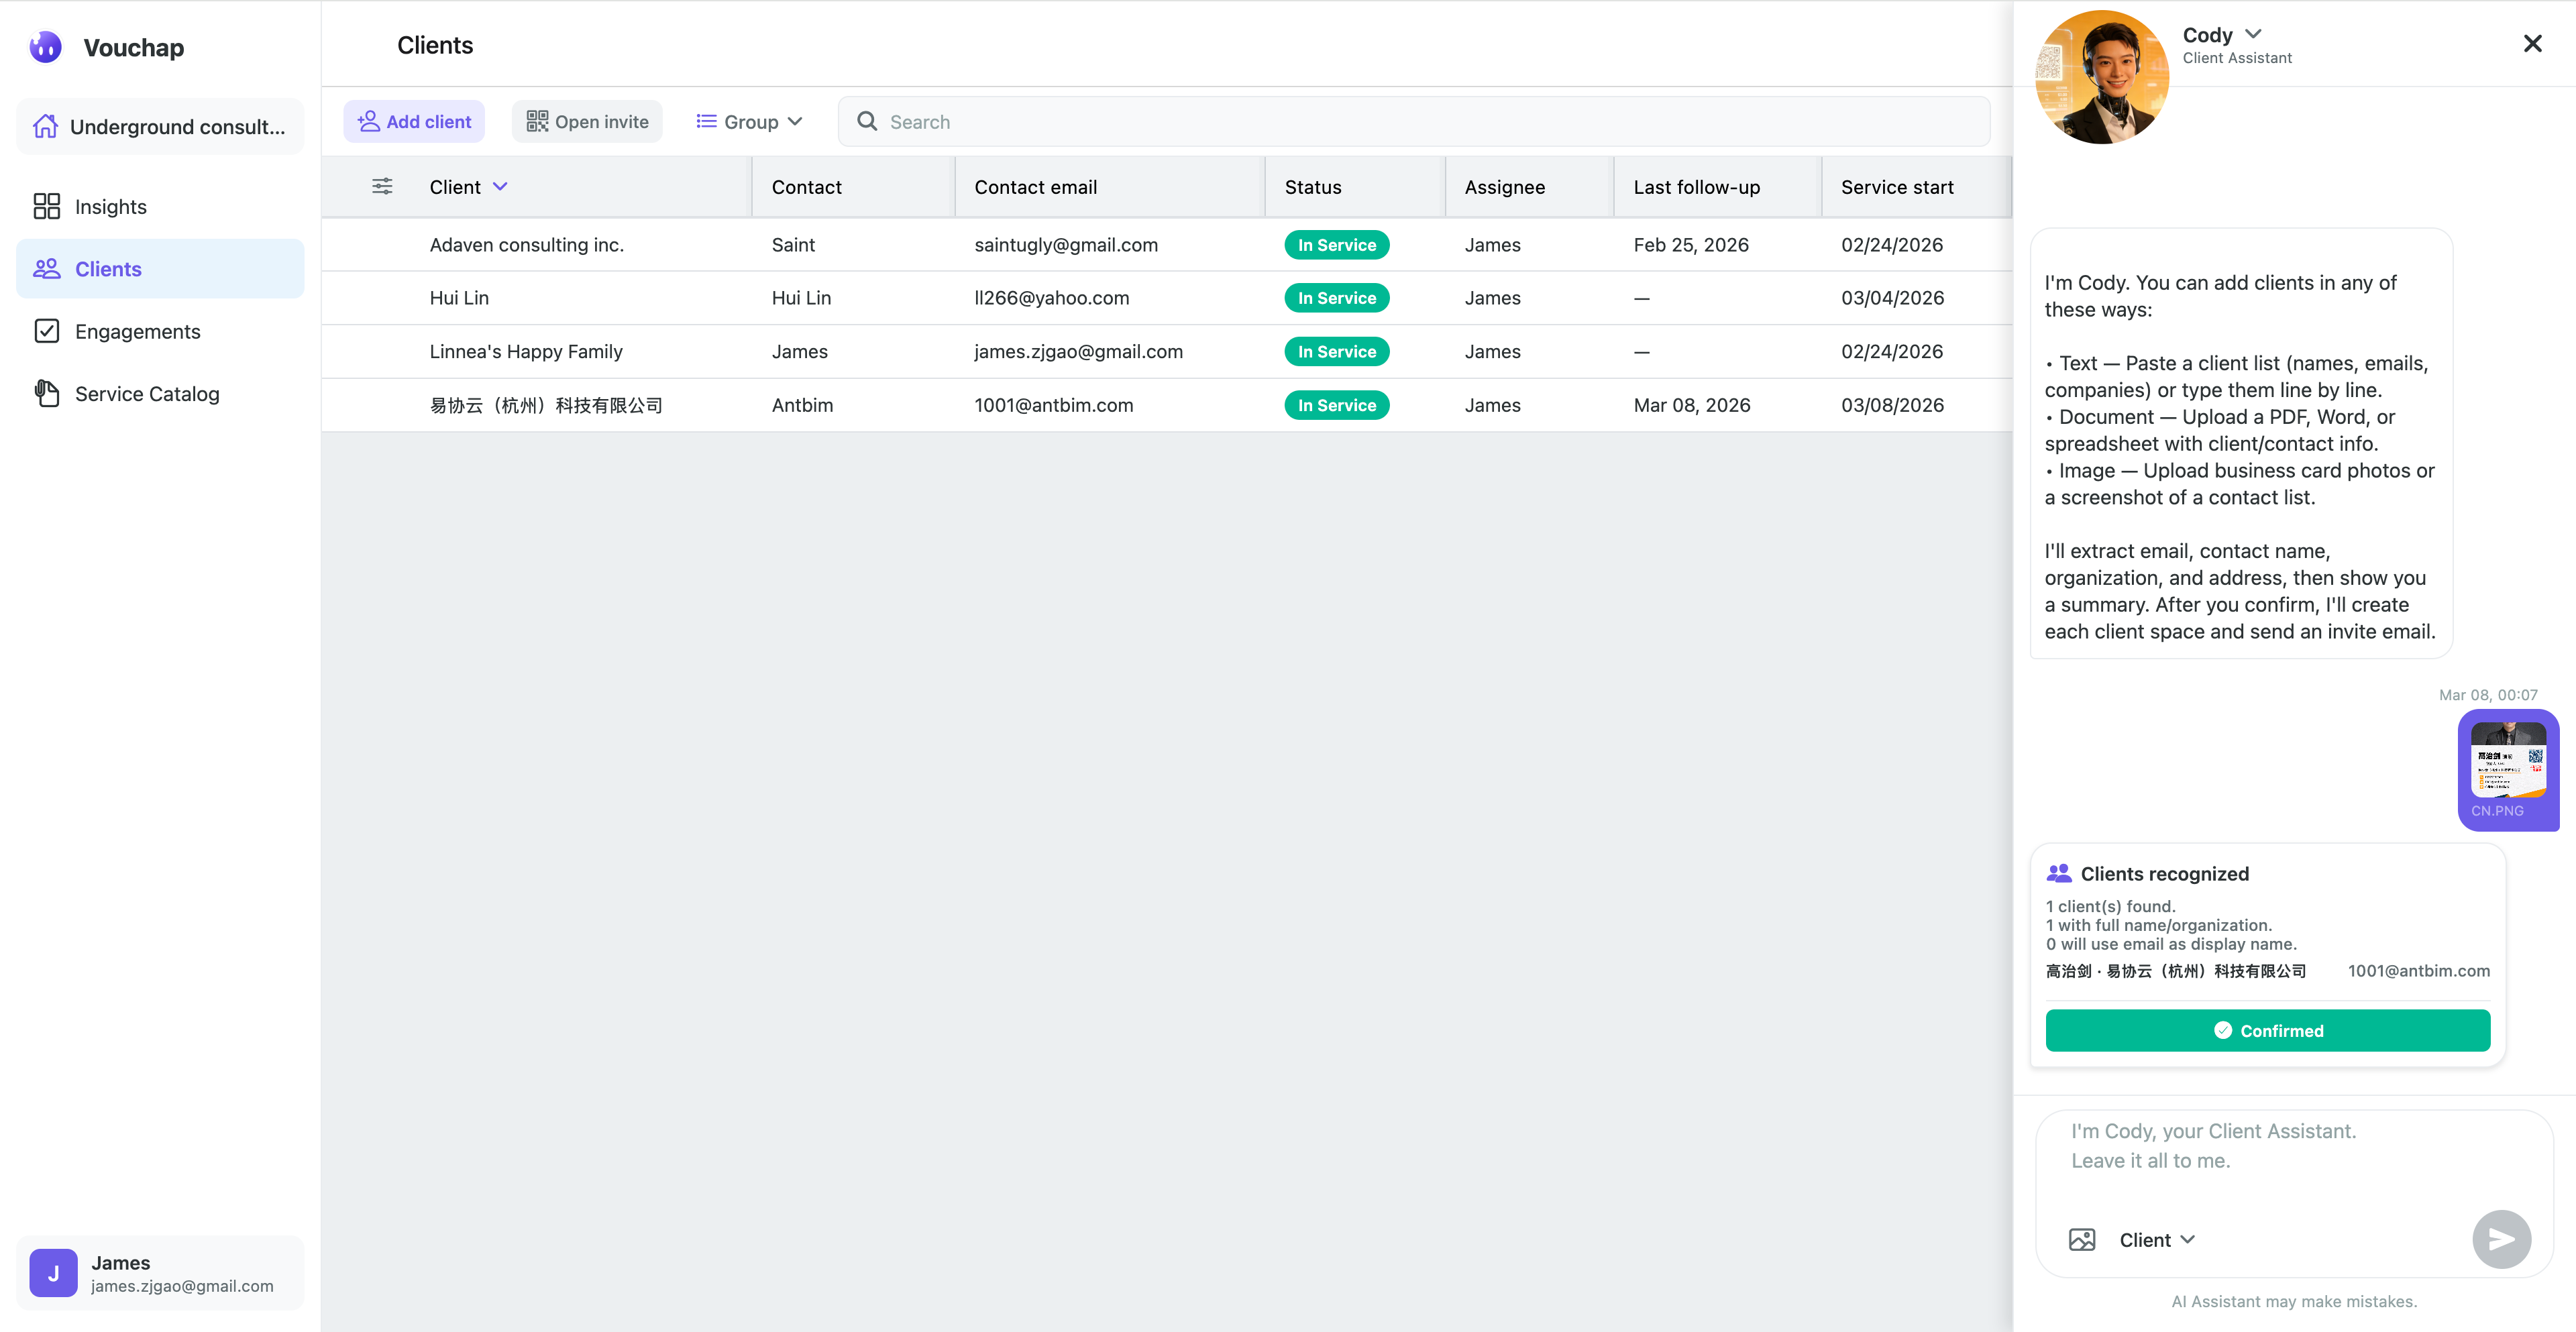
Task: Click the search magnifier icon
Action: click(866, 121)
